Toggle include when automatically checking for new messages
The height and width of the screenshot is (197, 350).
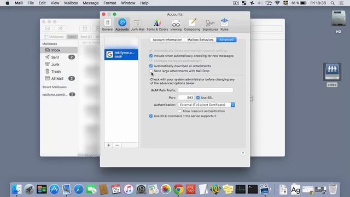click(x=151, y=56)
